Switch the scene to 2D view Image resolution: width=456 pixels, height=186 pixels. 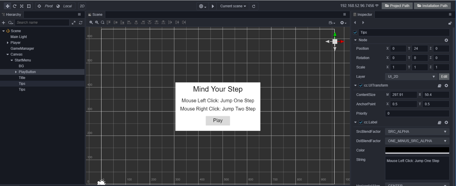point(82,6)
